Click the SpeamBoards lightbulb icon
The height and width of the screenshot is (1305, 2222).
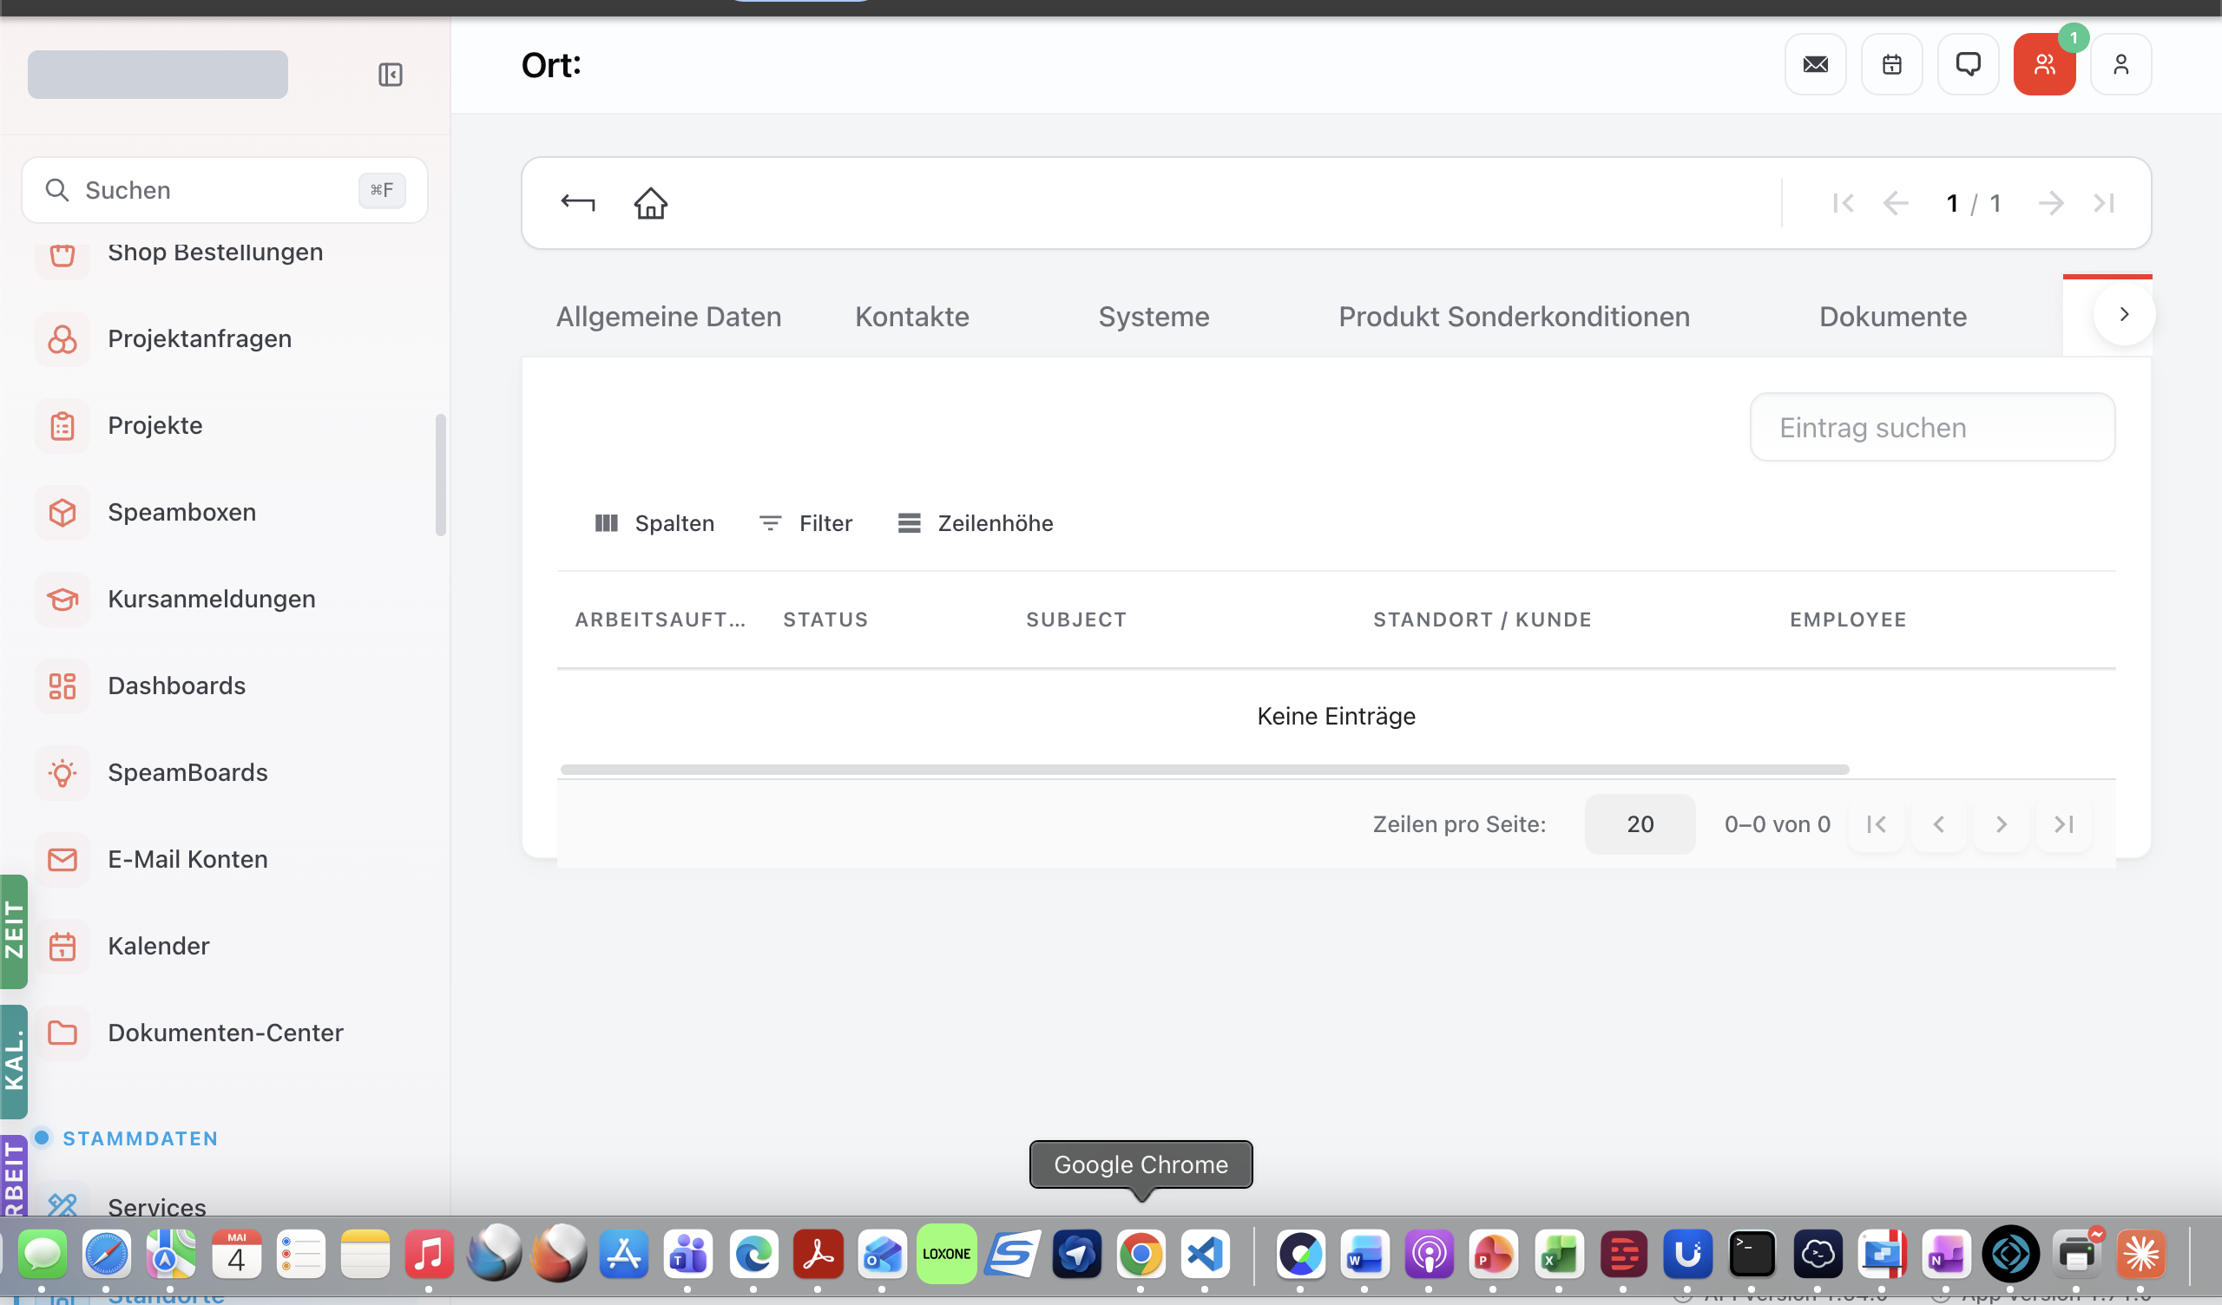tap(62, 772)
